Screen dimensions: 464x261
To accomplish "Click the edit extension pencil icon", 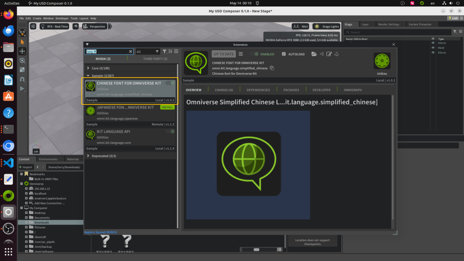I will [x=329, y=54].
